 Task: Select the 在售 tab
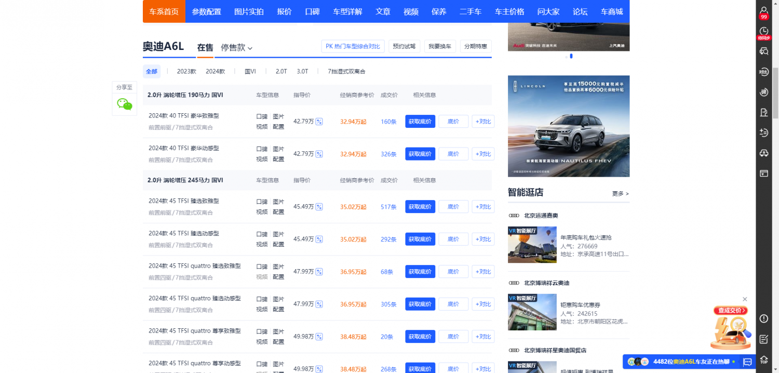point(205,47)
